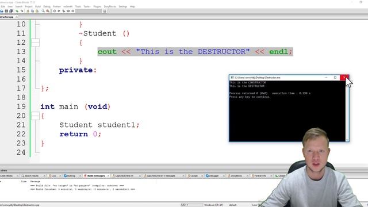Click the Save file toolbar icon
The height and width of the screenshot is (207, 368).
pos(6,11)
